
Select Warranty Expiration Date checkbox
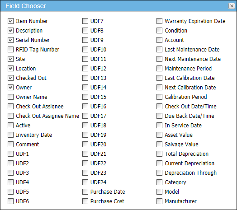tap(160, 21)
